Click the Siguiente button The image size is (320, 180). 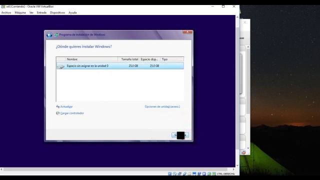coord(180,135)
